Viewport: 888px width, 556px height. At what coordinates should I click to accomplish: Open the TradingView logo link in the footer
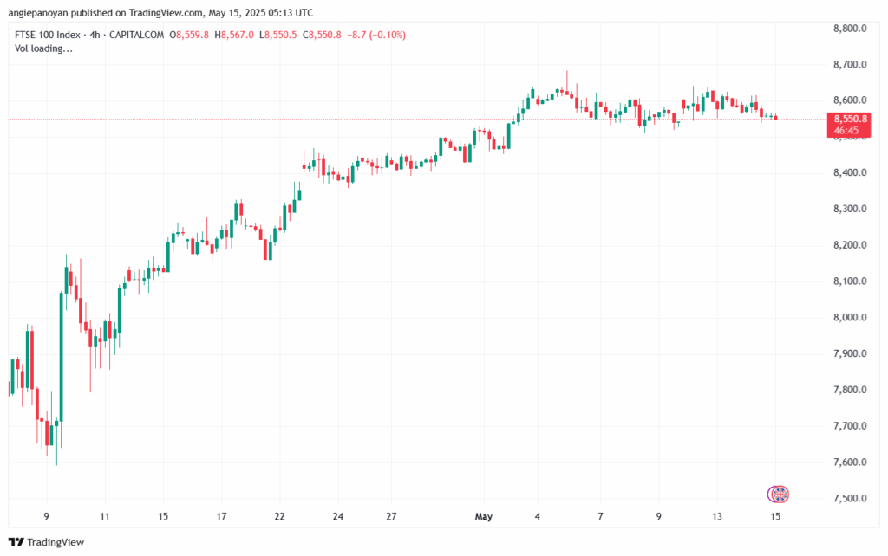(47, 542)
